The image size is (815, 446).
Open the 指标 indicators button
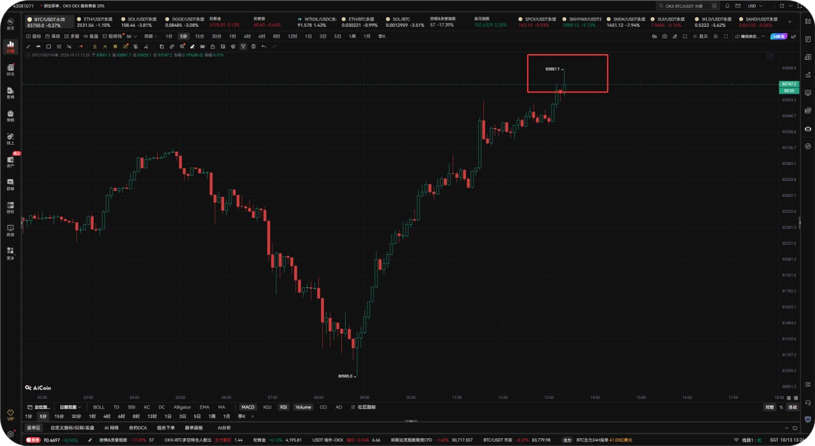click(x=34, y=36)
